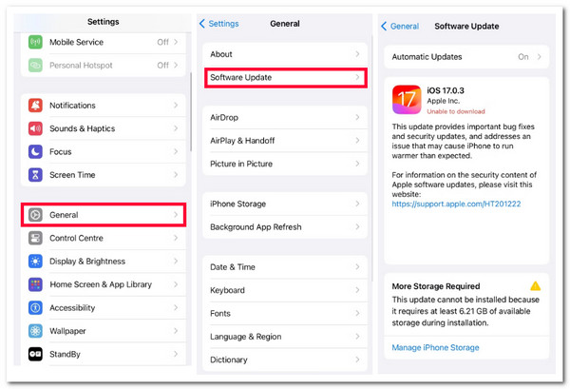Tap Manage iPhone Storage link
Screen dimensions: 570x389
tap(435, 347)
